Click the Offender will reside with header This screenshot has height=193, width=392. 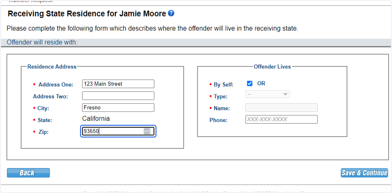[42, 42]
